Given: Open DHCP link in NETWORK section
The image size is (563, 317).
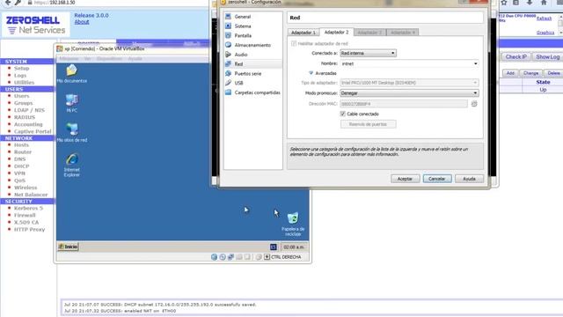Looking at the screenshot, I should pyautogui.click(x=21, y=166).
